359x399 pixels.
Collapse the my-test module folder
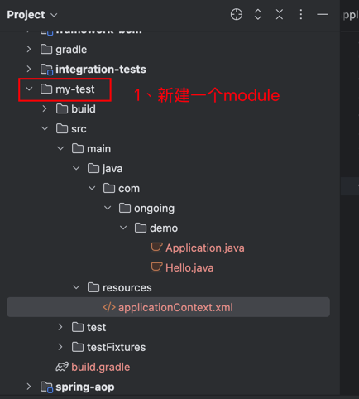[29, 89]
